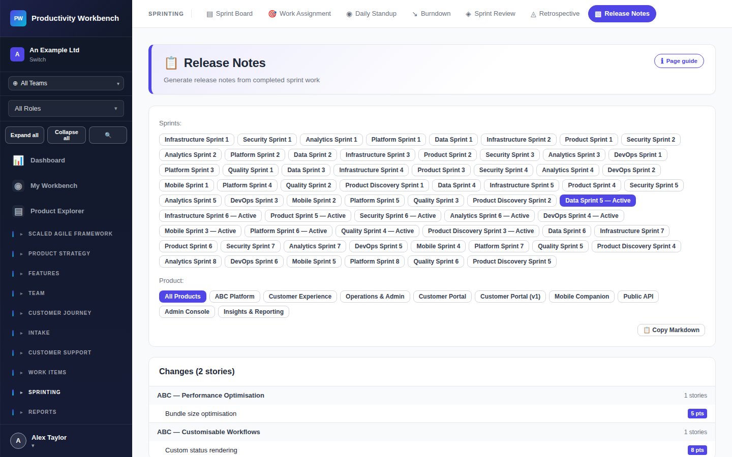Viewport: 732px width, 457px height.
Task: Select Quality Sprint 4 — Active chip
Action: click(377, 231)
